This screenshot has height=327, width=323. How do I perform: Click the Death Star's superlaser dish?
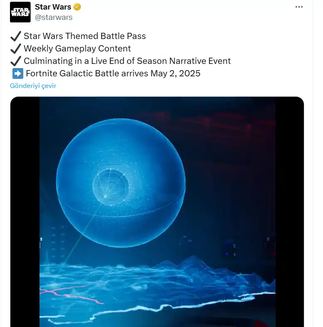click(110, 187)
